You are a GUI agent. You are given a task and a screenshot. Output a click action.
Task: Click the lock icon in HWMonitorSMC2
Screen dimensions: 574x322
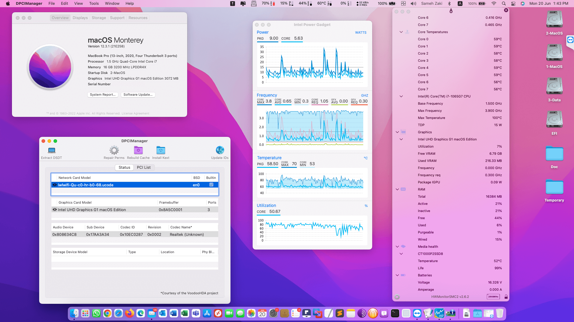pyautogui.click(x=506, y=297)
